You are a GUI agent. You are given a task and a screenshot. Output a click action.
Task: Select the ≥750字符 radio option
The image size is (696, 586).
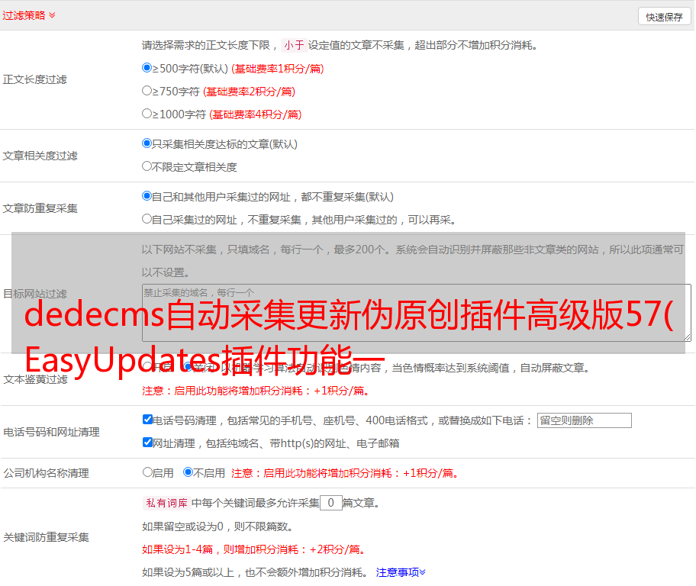tap(147, 91)
